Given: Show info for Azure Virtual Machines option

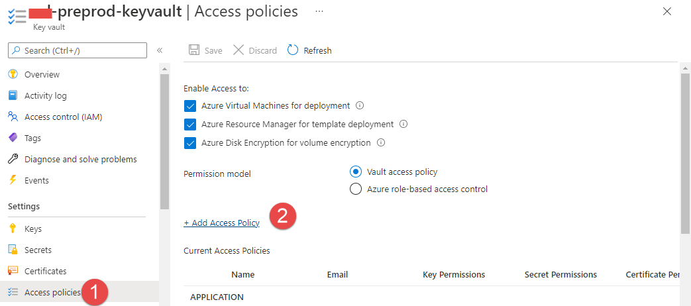Looking at the screenshot, I should click(x=360, y=105).
